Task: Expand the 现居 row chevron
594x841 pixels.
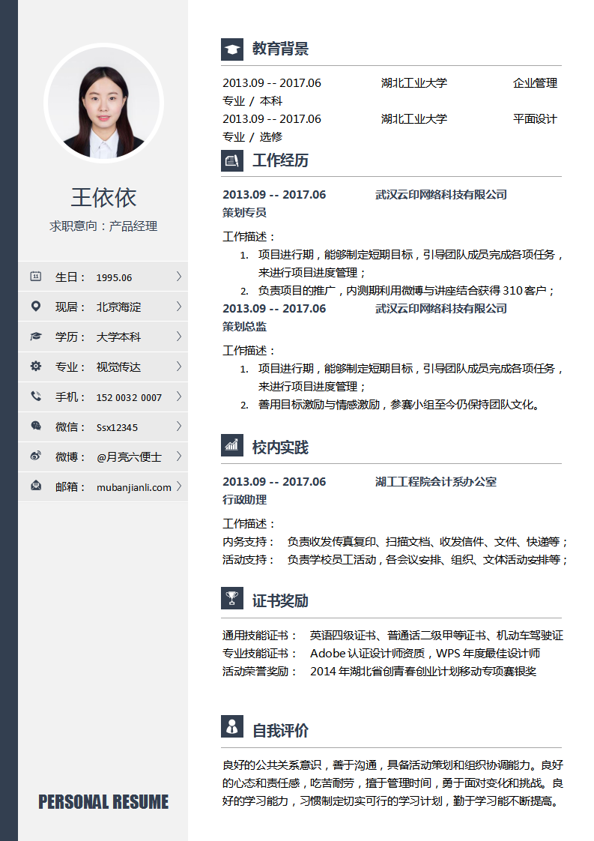Action: point(178,307)
